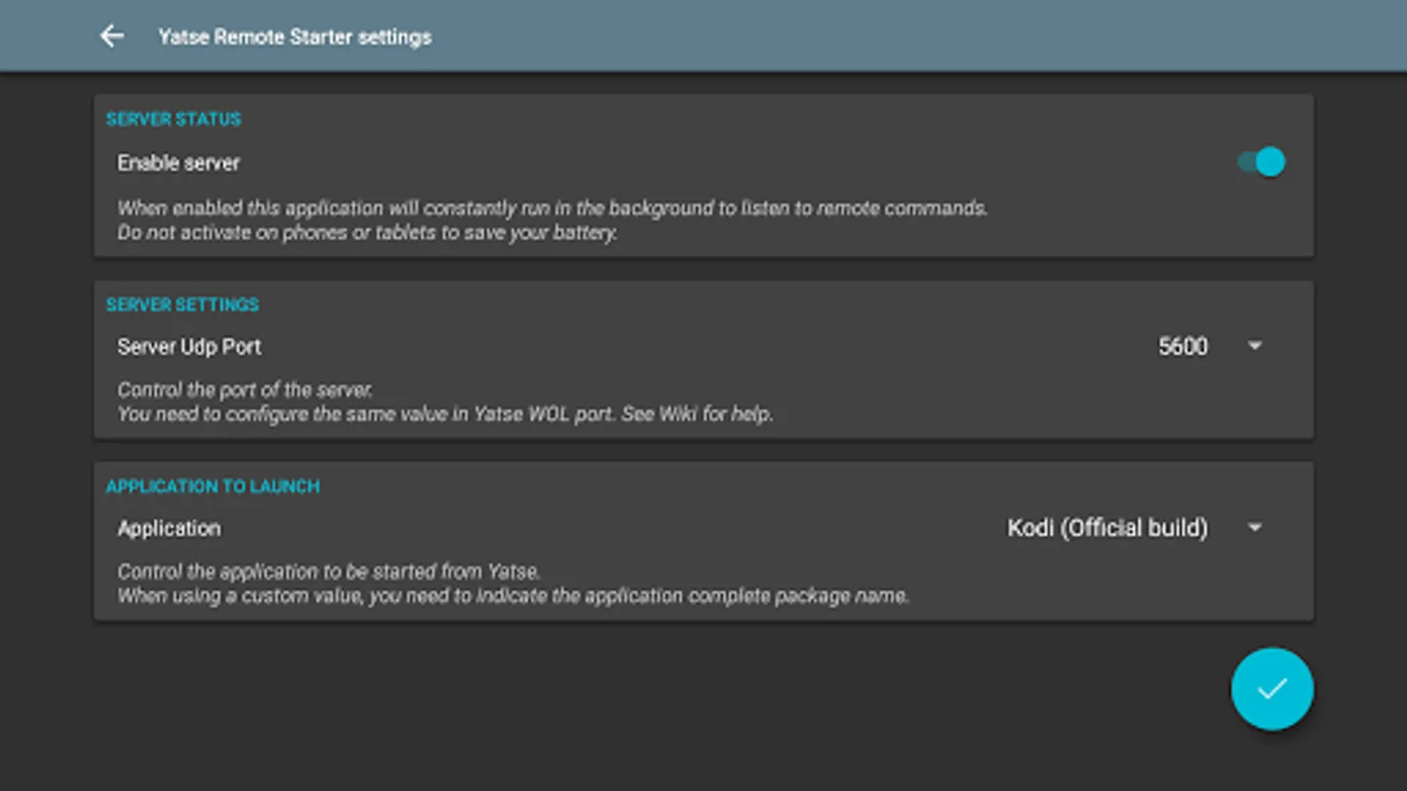The height and width of the screenshot is (791, 1407).
Task: Select the Kodi (Official build) value
Action: pyautogui.click(x=1107, y=528)
